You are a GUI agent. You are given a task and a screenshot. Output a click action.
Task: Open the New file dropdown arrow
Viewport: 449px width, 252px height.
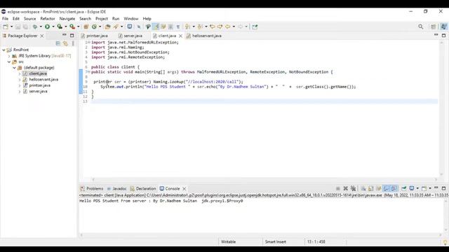point(11,27)
